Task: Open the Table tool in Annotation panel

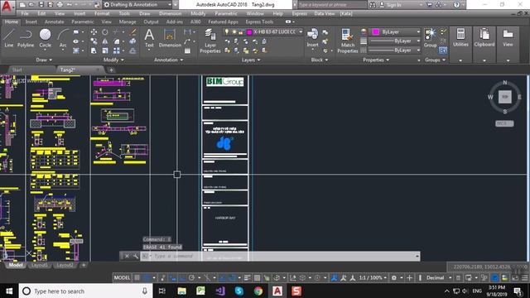Action: pos(187,50)
